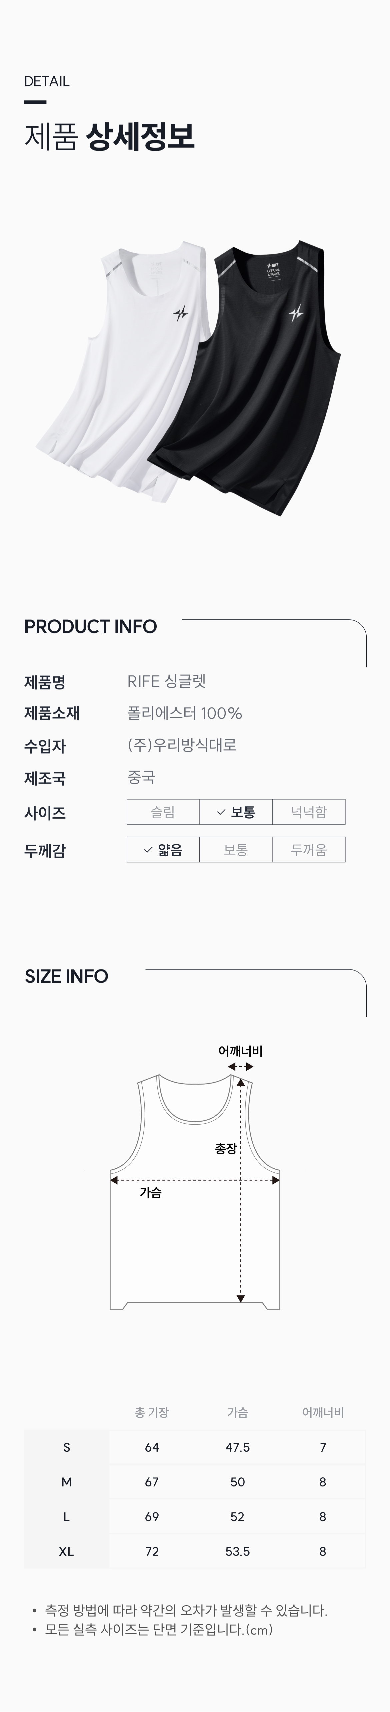The width and height of the screenshot is (390, 1712).
Task: Click the checkmark beside 보통 in the 사이즈 row
Action: coord(222,812)
